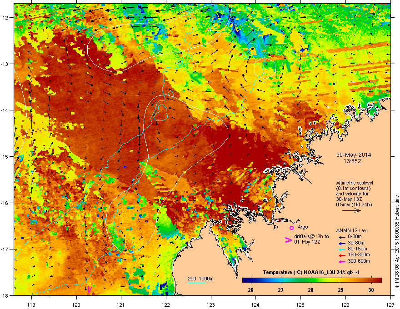Click the 0.5m/s velocity scale arrow
400x309 pixels.
[x=351, y=210]
